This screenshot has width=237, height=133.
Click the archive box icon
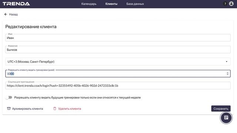coord(9,109)
